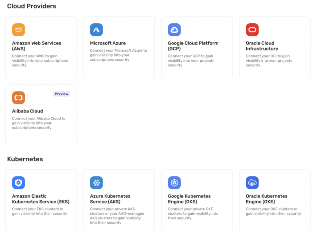Click the Microsoft Azure logo icon
Image resolution: width=335 pixels, height=236 pixels.
point(97,30)
